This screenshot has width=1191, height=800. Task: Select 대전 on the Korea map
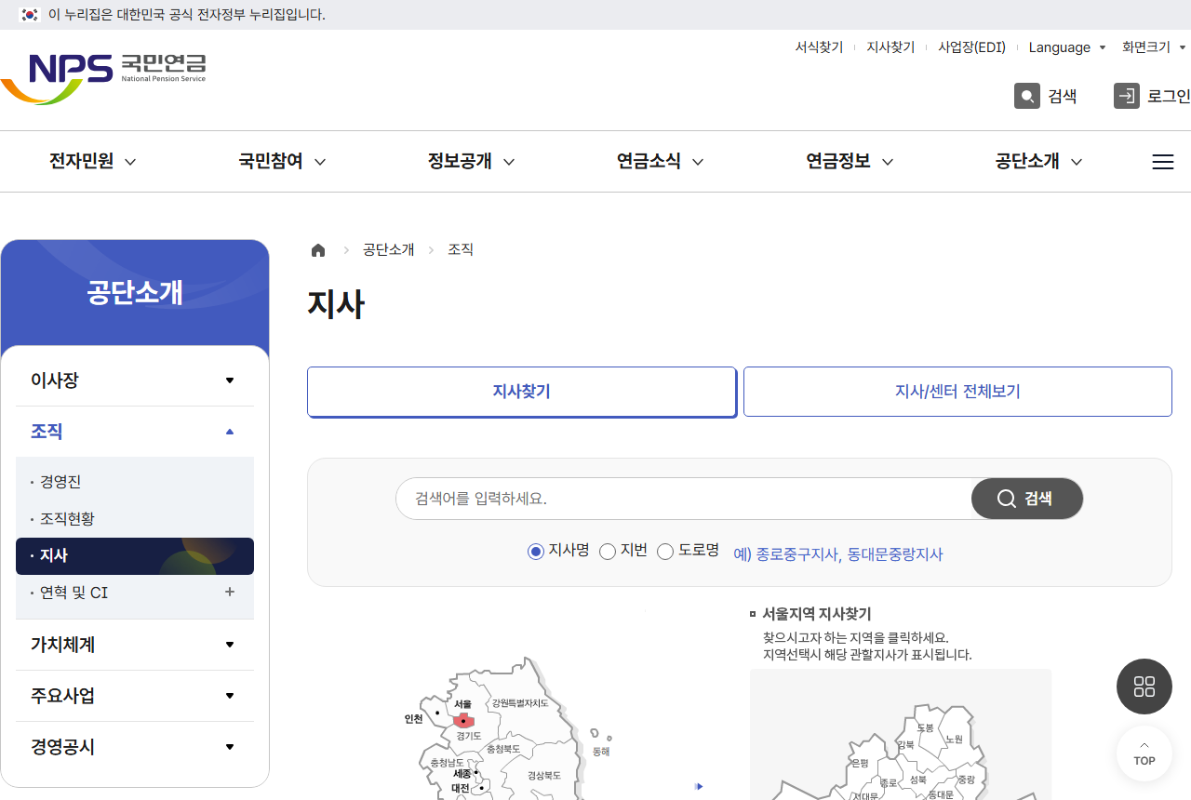(x=460, y=788)
